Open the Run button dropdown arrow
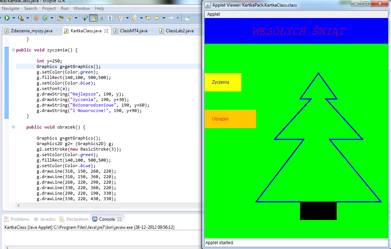The height and width of the screenshot is (249, 391). click(14, 18)
